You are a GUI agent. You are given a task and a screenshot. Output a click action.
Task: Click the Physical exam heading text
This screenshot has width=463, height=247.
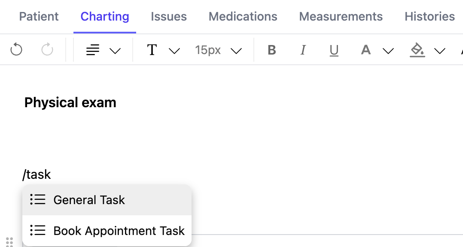pos(70,103)
